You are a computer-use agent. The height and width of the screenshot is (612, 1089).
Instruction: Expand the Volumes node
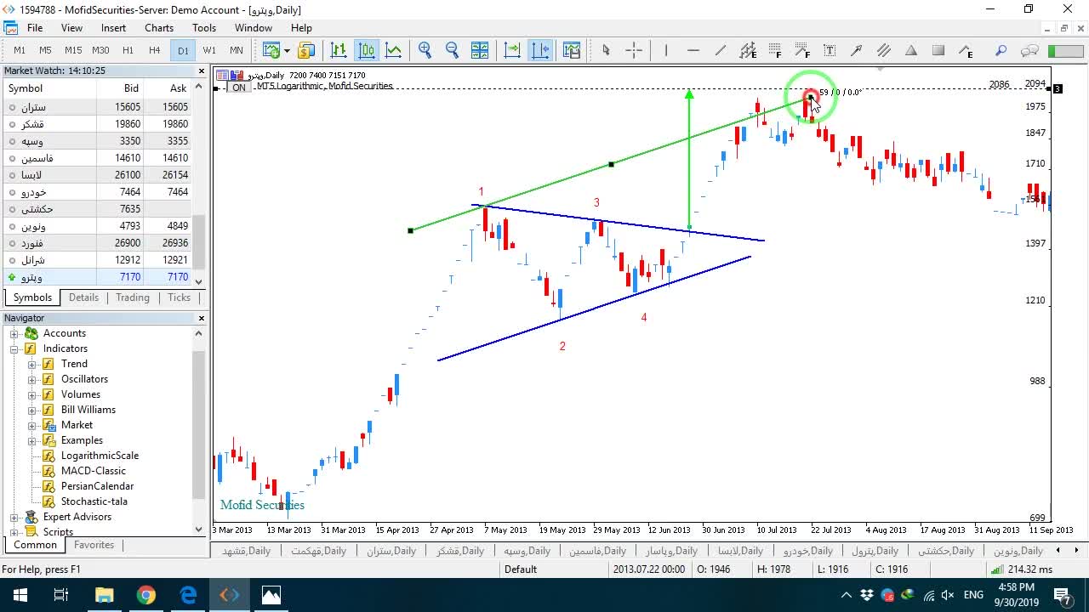(x=31, y=394)
